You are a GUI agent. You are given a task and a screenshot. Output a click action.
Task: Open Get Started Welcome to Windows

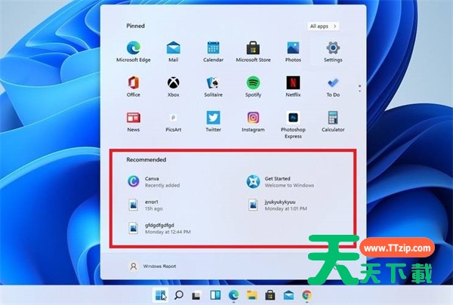coord(280,182)
